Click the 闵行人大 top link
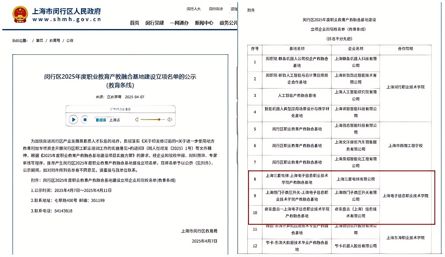 click(x=193, y=9)
